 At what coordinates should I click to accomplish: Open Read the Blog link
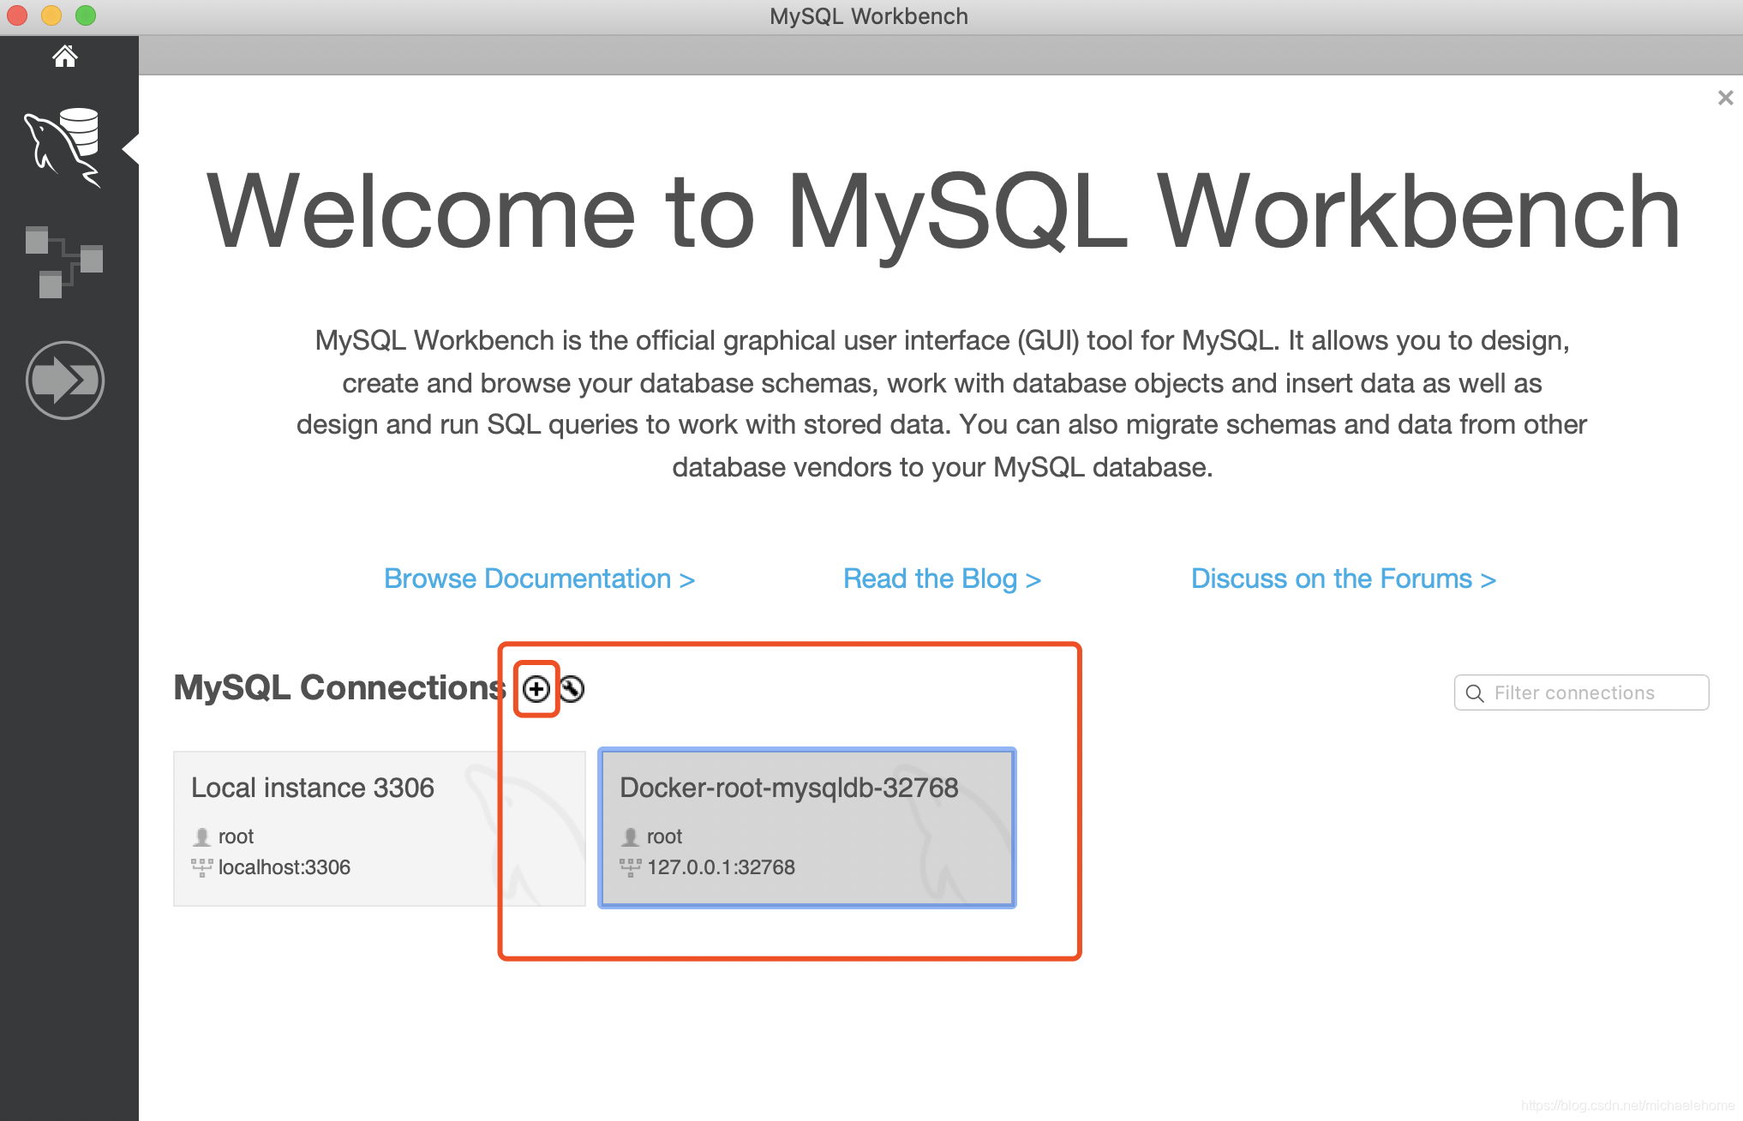click(x=942, y=578)
